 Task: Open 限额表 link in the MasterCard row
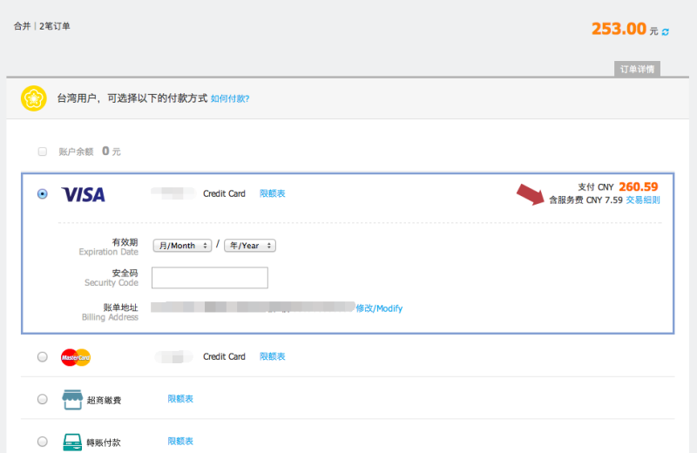272,356
